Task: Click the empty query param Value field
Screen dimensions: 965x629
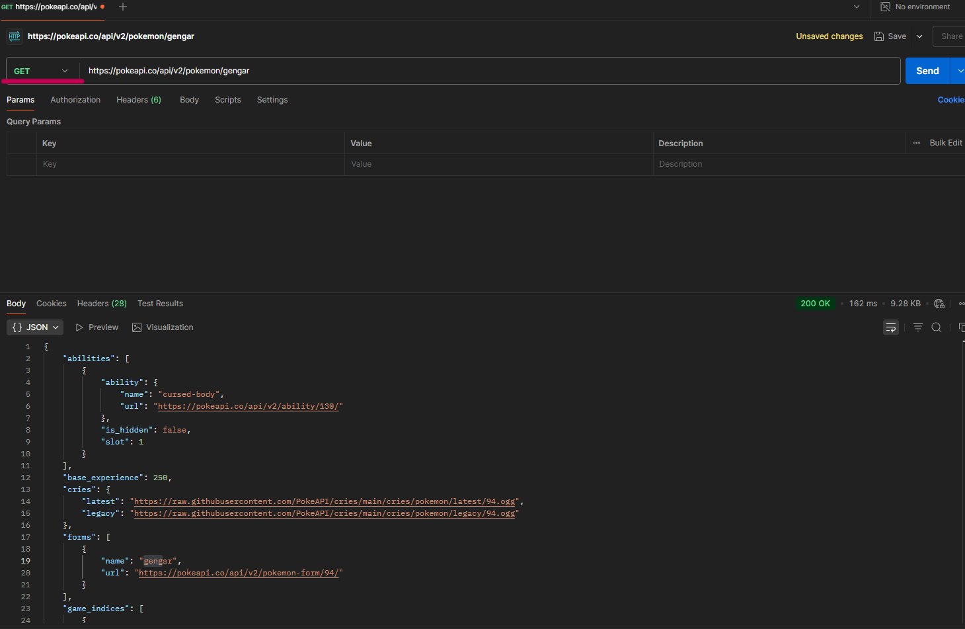Action: click(x=498, y=164)
